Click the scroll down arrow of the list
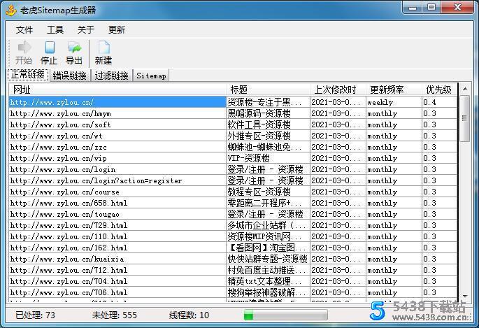The width and height of the screenshot is (479, 328). pyautogui.click(x=464, y=297)
